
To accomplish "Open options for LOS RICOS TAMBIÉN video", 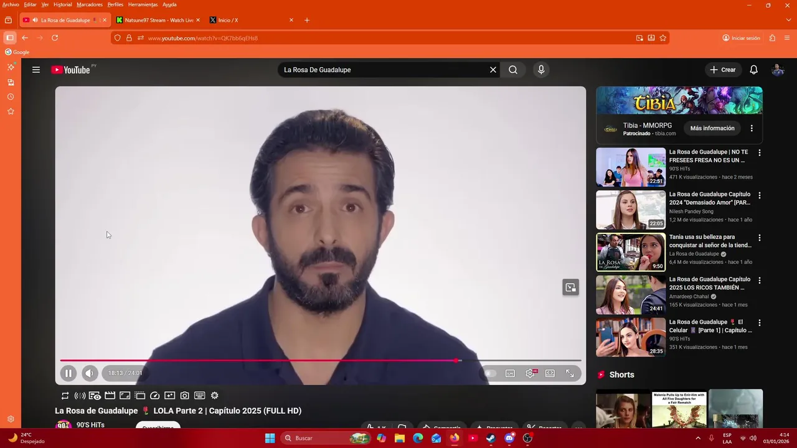I will click(759, 281).
